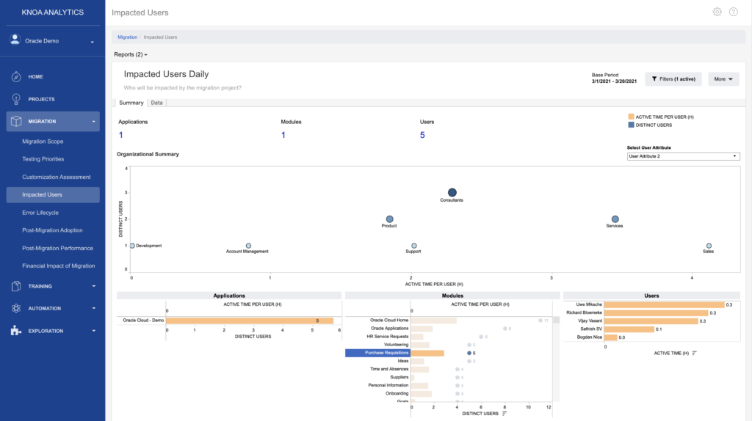
Task: Click Uwe Miksche user bar
Action: point(664,304)
